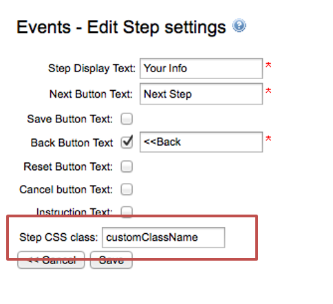Click the Step CSS class label

(58, 237)
